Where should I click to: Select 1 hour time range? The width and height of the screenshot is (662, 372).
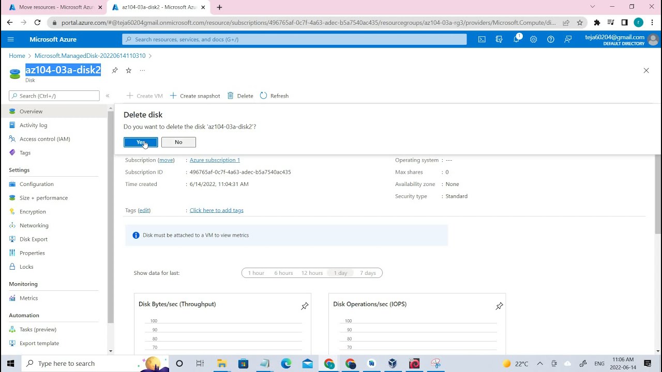255,273
